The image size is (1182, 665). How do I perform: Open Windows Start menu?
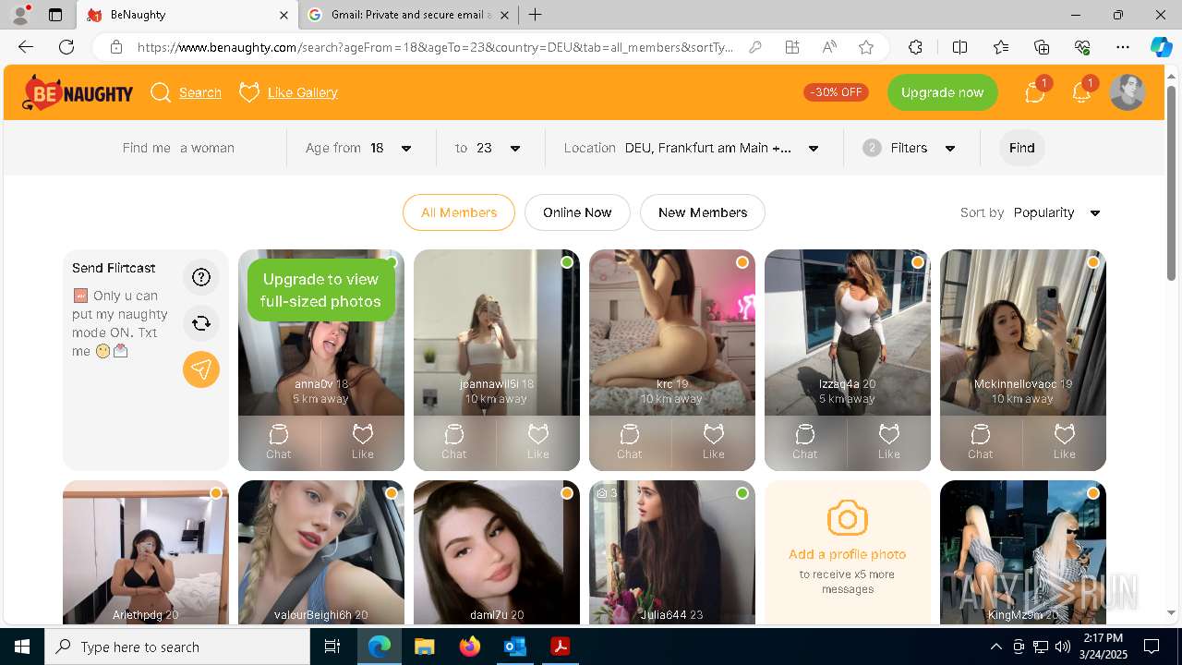22,647
